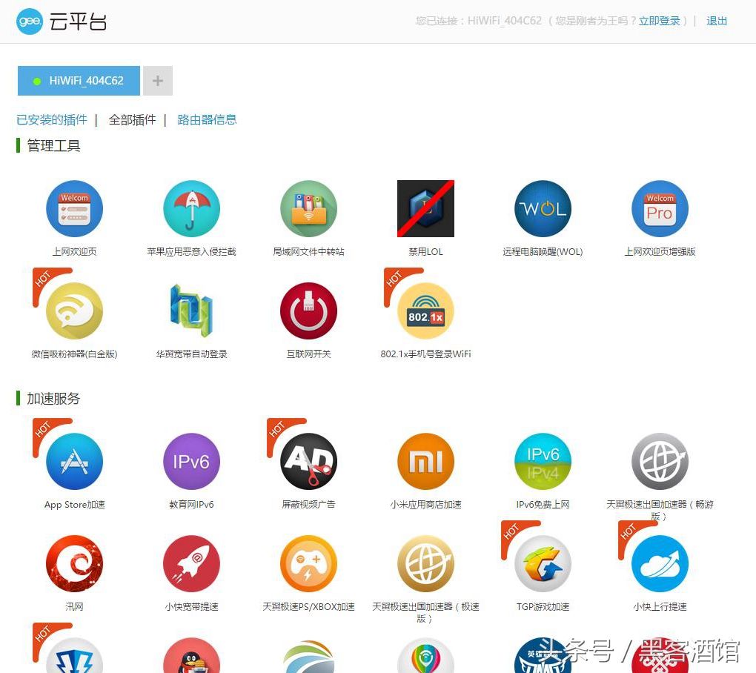Open the TGP游戏加速 icon
756x673 pixels.
click(x=543, y=563)
